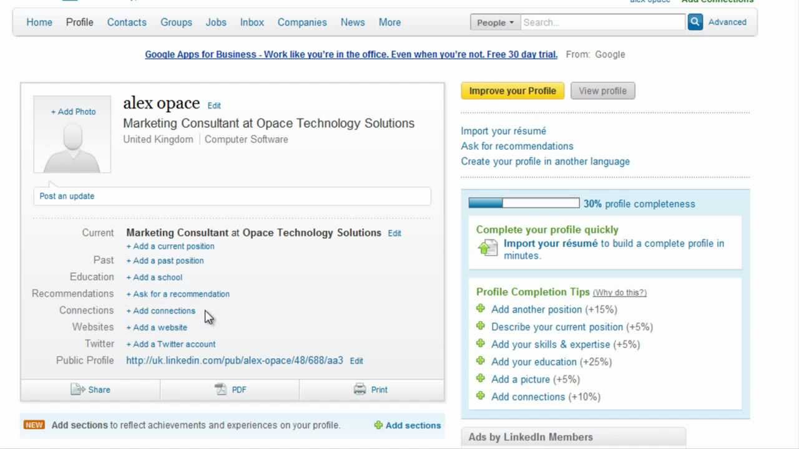Click the + Add Photo link
The width and height of the screenshot is (799, 449).
click(x=73, y=112)
